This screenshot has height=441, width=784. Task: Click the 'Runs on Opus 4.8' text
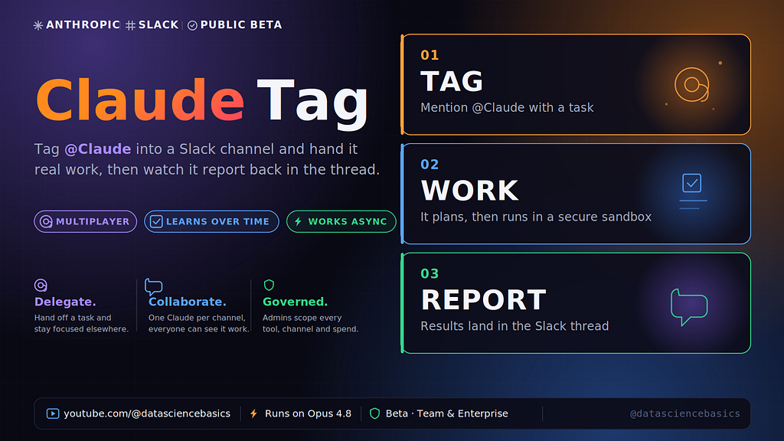click(x=308, y=413)
